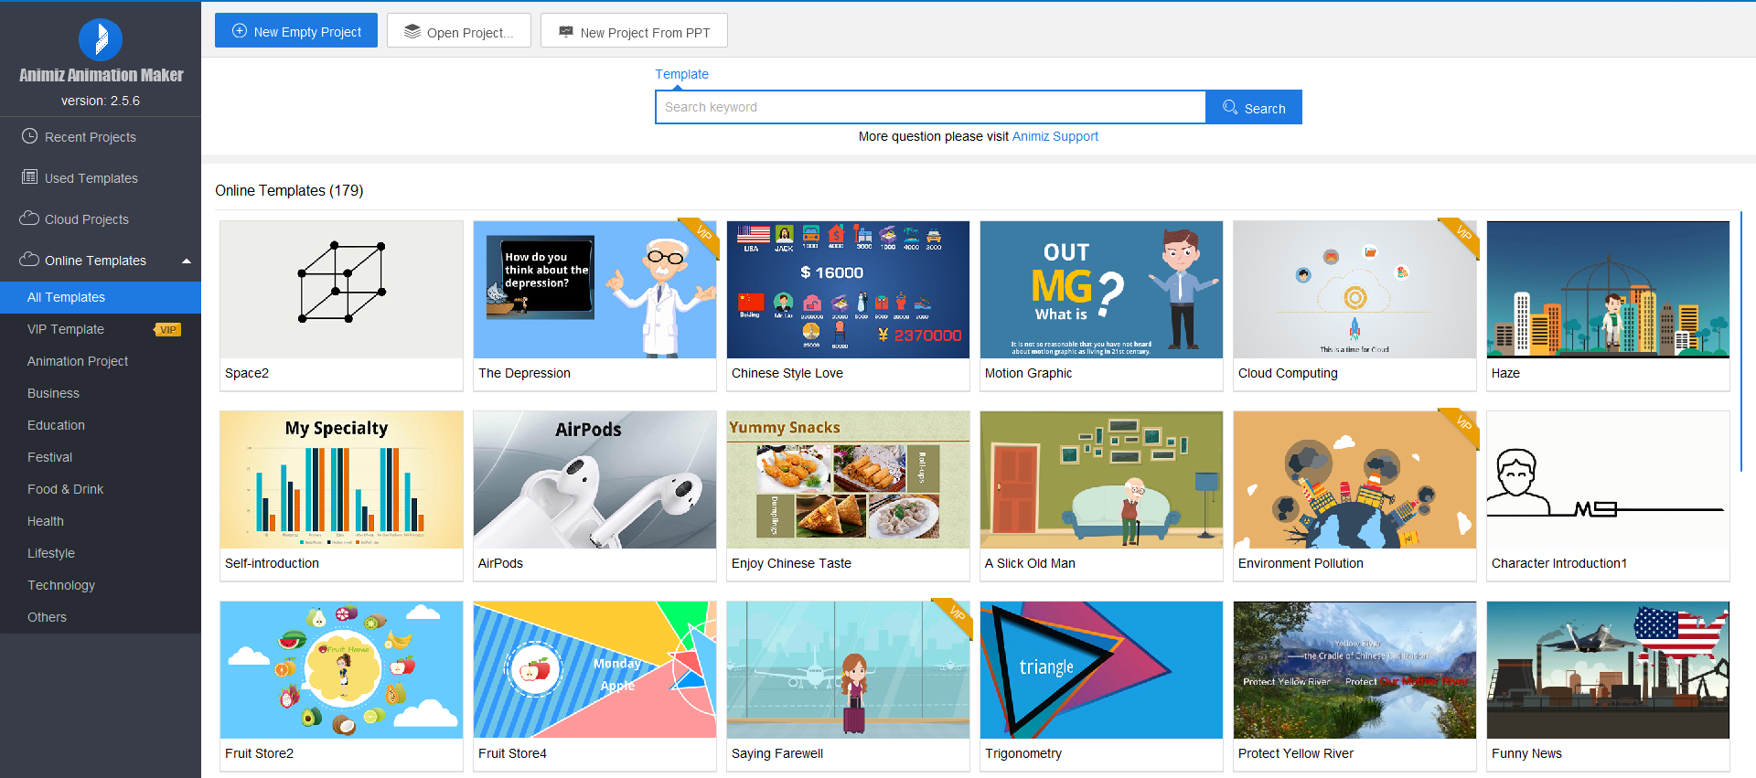Open the AirPods template thumbnail
Screen dimensions: 1756x778
(x=594, y=480)
